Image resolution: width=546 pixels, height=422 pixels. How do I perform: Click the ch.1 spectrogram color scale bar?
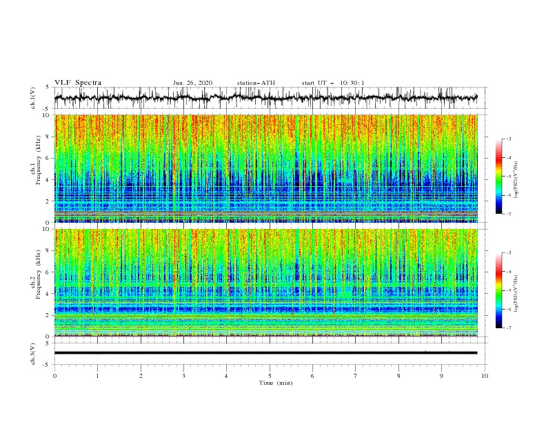(499, 177)
